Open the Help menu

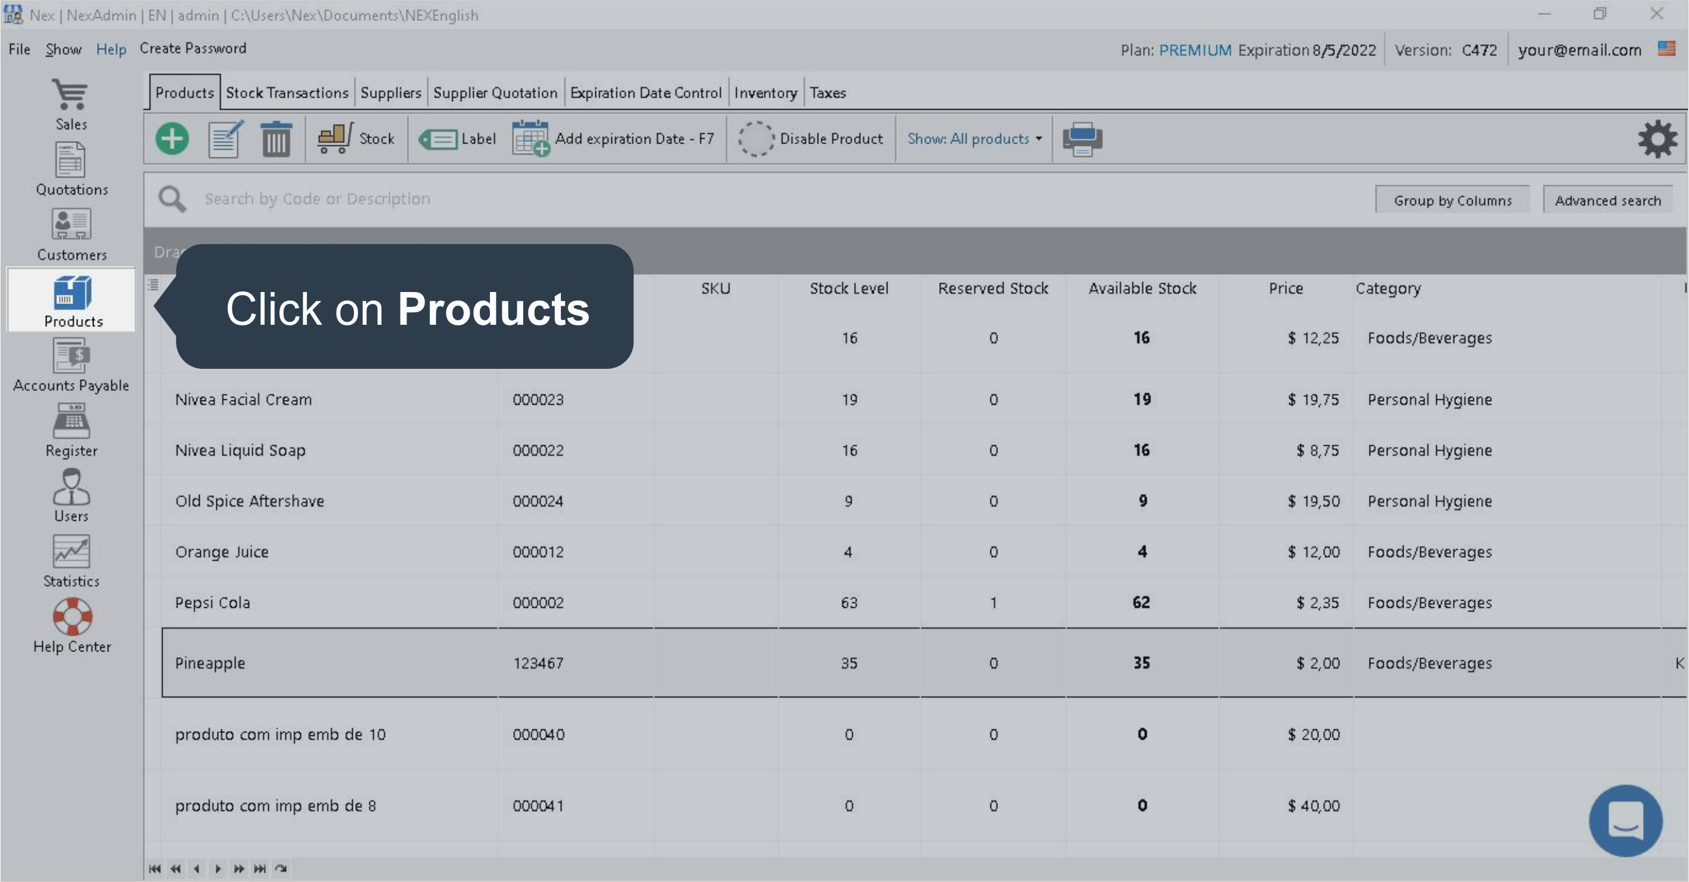click(x=111, y=49)
